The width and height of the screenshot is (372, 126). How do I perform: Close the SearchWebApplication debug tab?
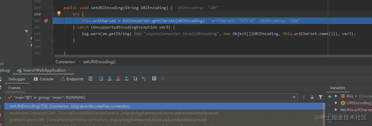tap(69, 70)
